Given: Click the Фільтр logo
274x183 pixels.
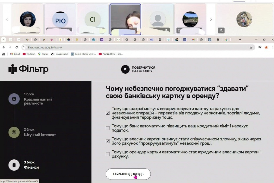Looking at the screenshot, I should pos(28,69).
